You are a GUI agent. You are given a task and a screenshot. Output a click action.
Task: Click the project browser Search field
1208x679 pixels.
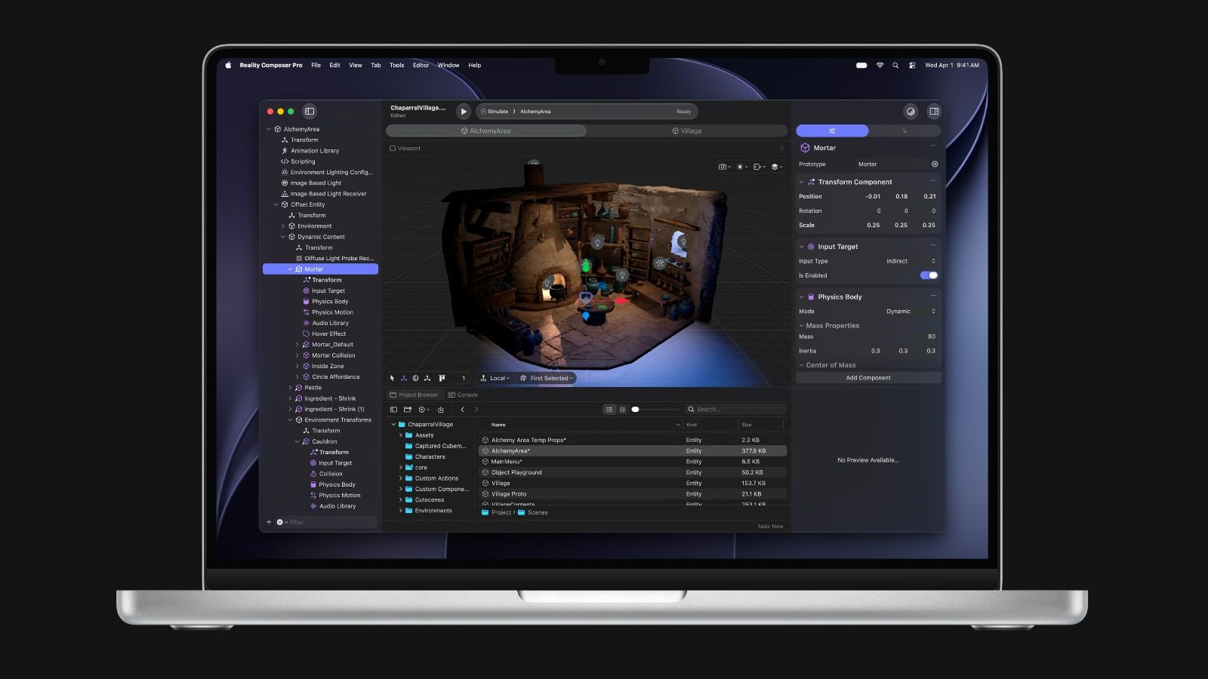(735, 410)
